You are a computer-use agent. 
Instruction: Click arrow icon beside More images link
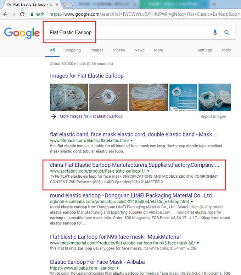point(54,116)
